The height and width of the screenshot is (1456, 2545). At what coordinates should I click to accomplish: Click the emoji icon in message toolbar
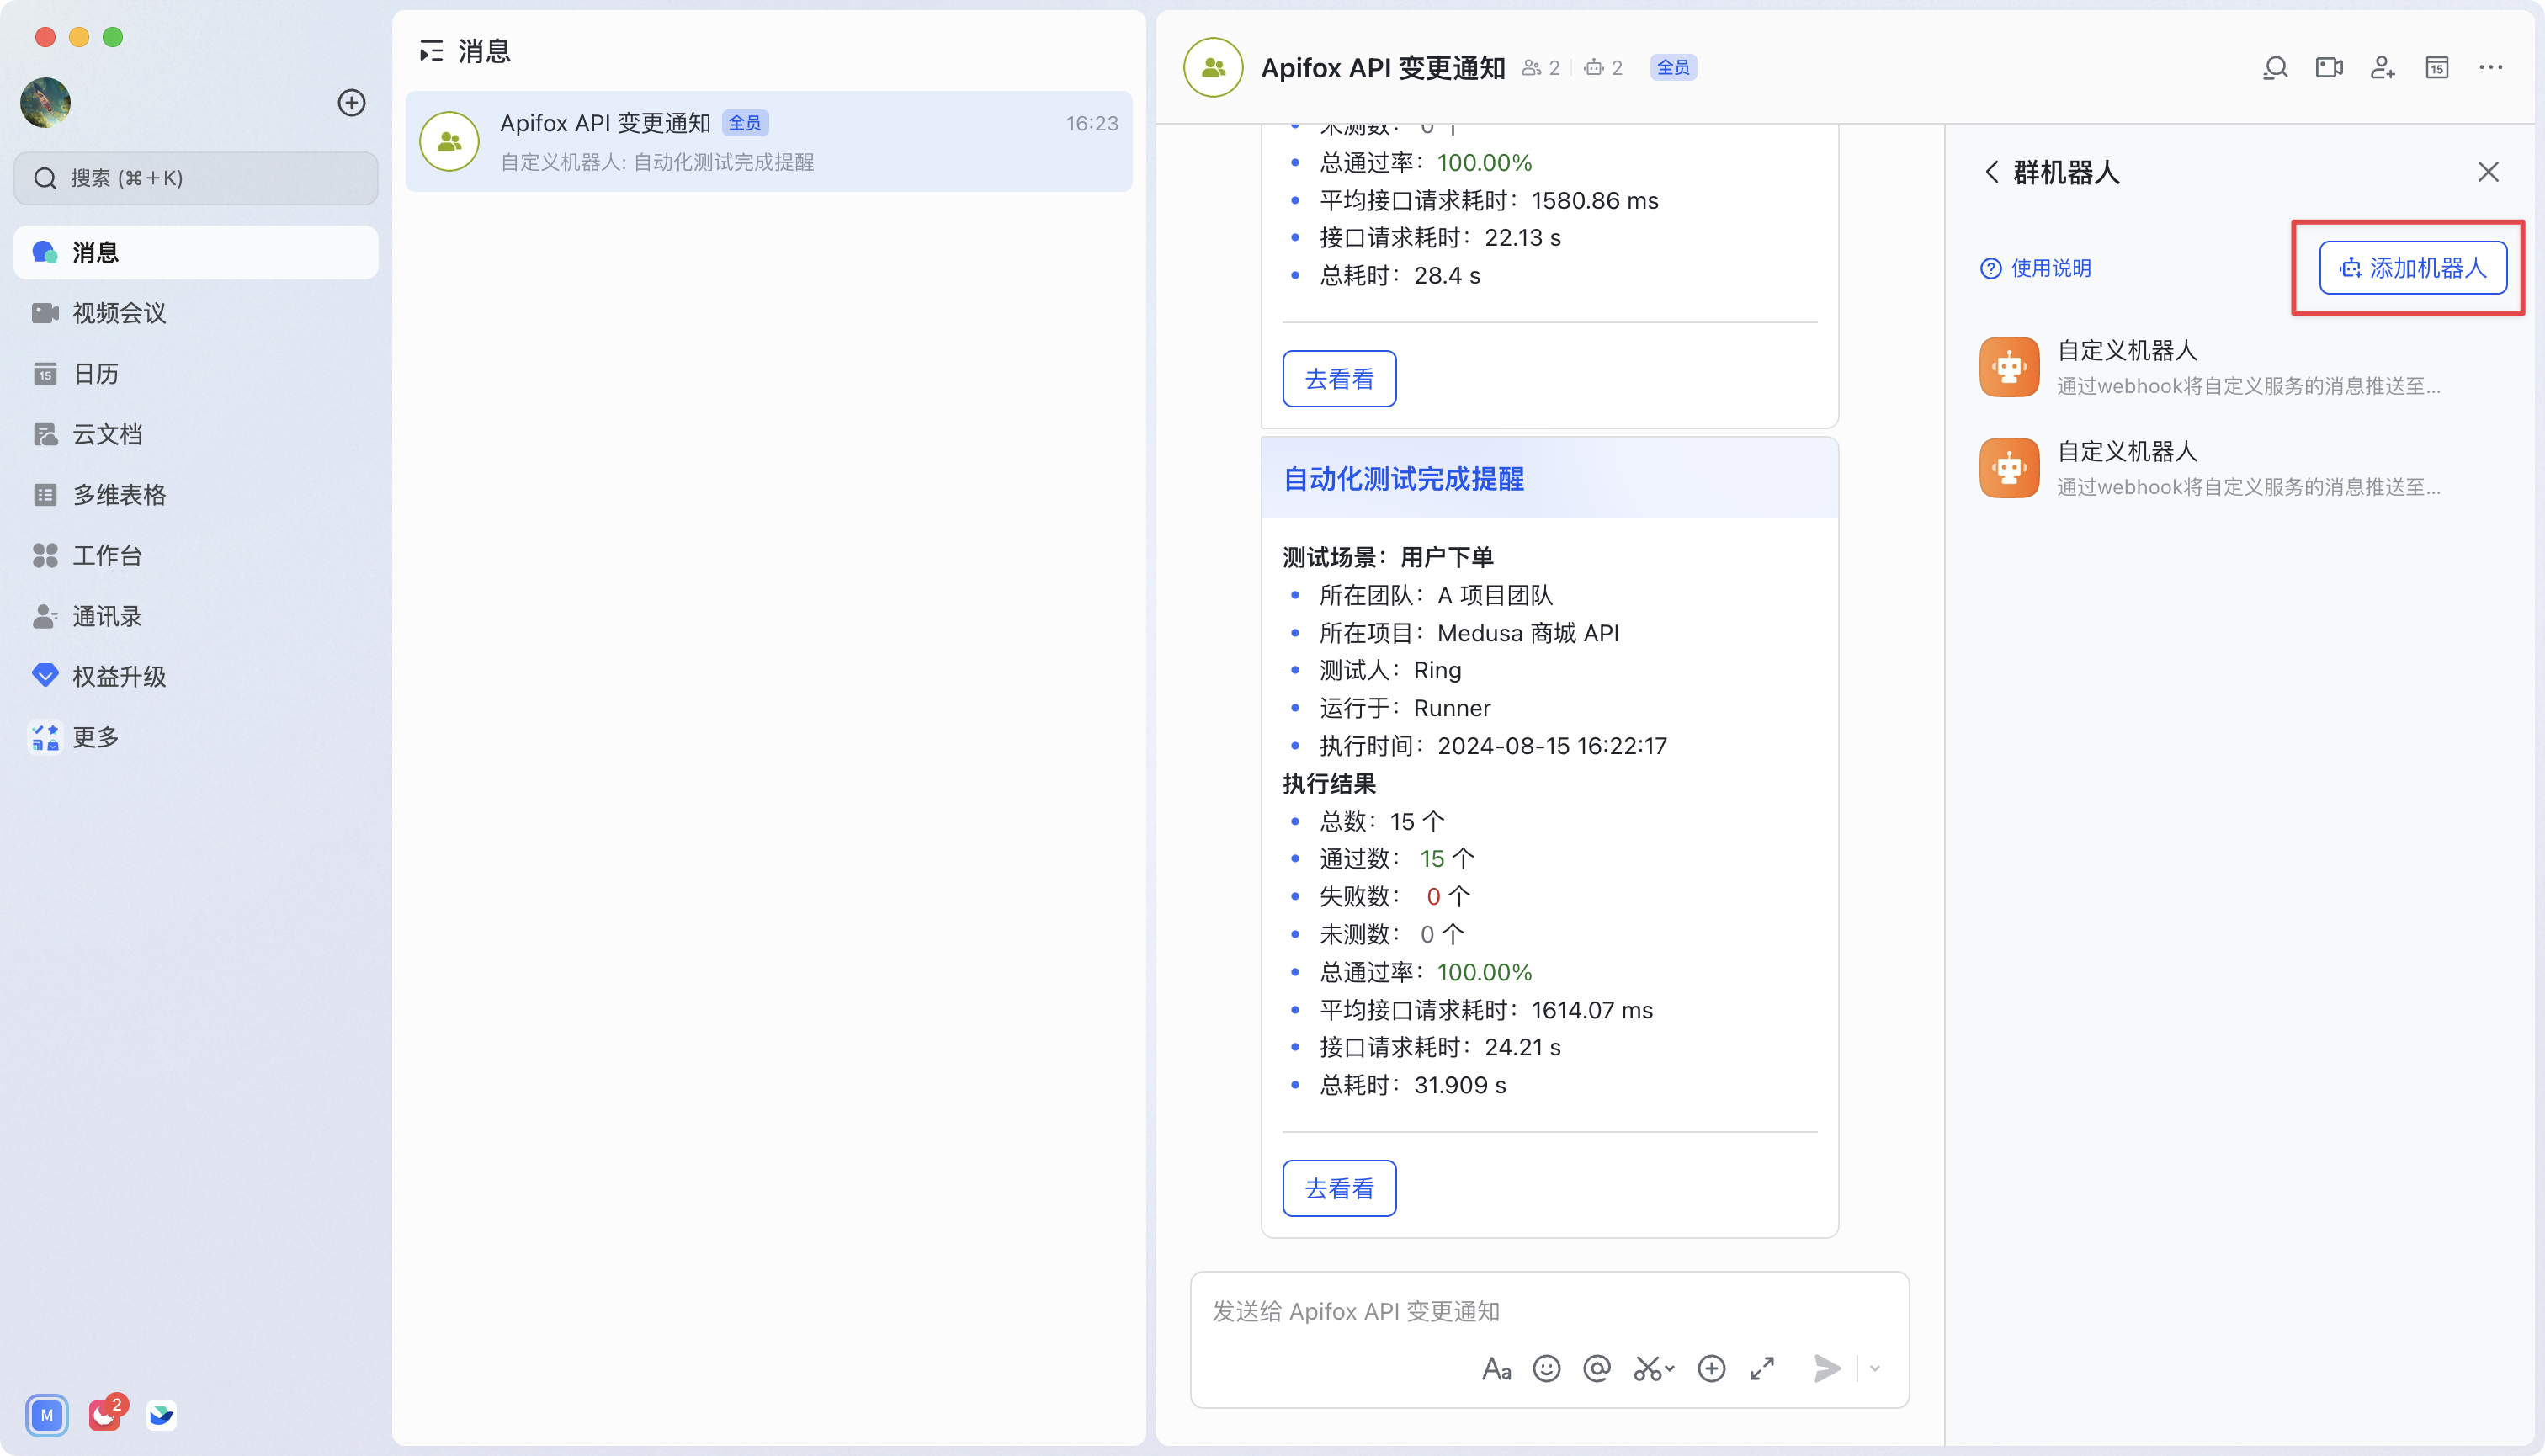(x=1546, y=1368)
